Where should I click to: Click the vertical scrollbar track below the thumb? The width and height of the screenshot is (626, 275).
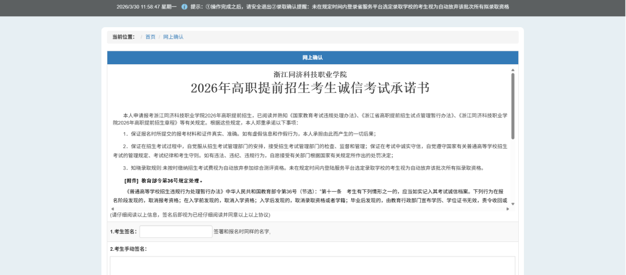click(512, 171)
